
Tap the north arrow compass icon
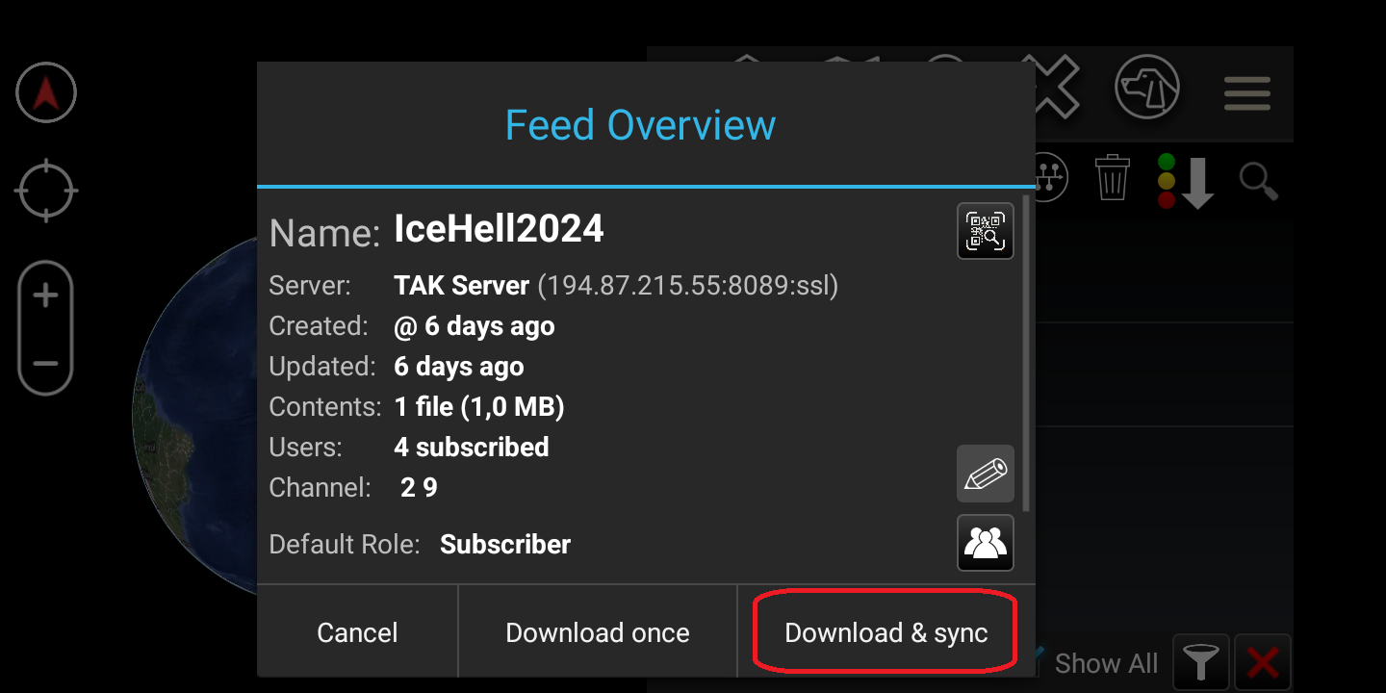tap(45, 93)
